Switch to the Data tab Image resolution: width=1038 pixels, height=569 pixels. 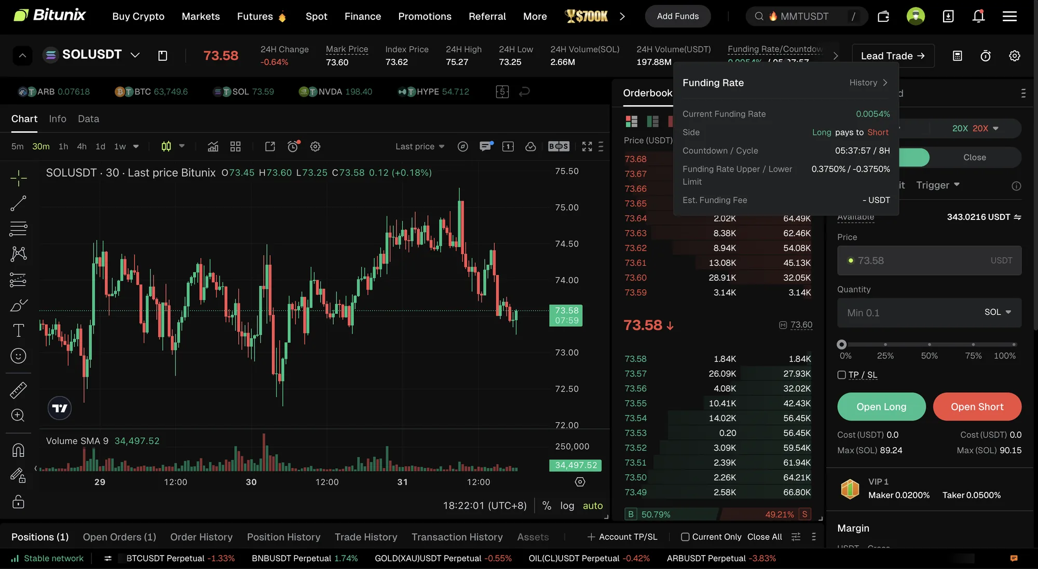tap(88, 119)
